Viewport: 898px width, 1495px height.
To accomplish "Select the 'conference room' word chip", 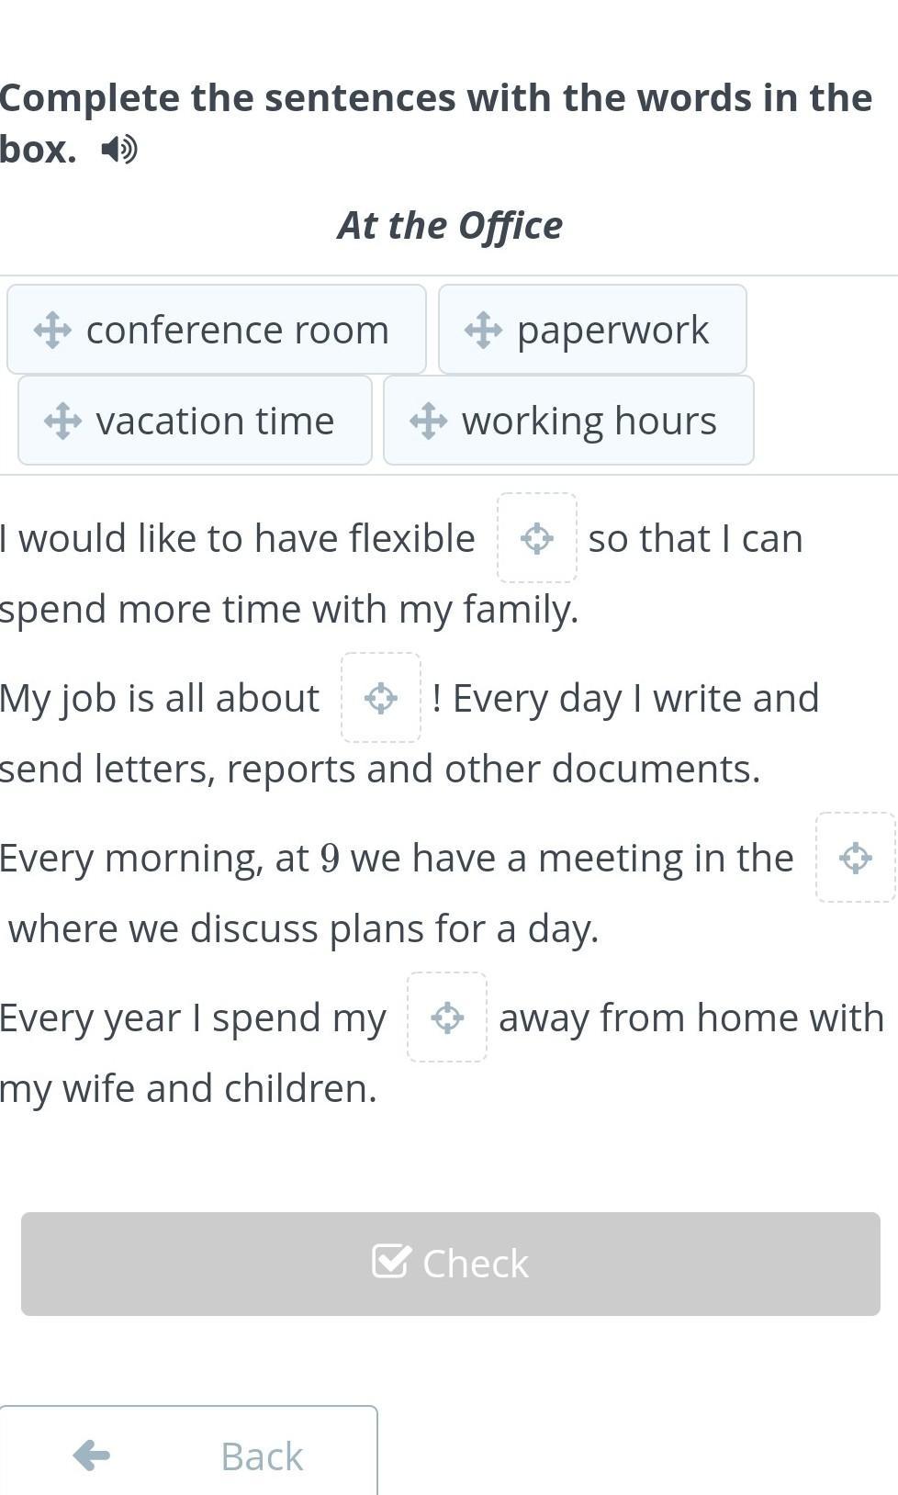I will coord(237,330).
